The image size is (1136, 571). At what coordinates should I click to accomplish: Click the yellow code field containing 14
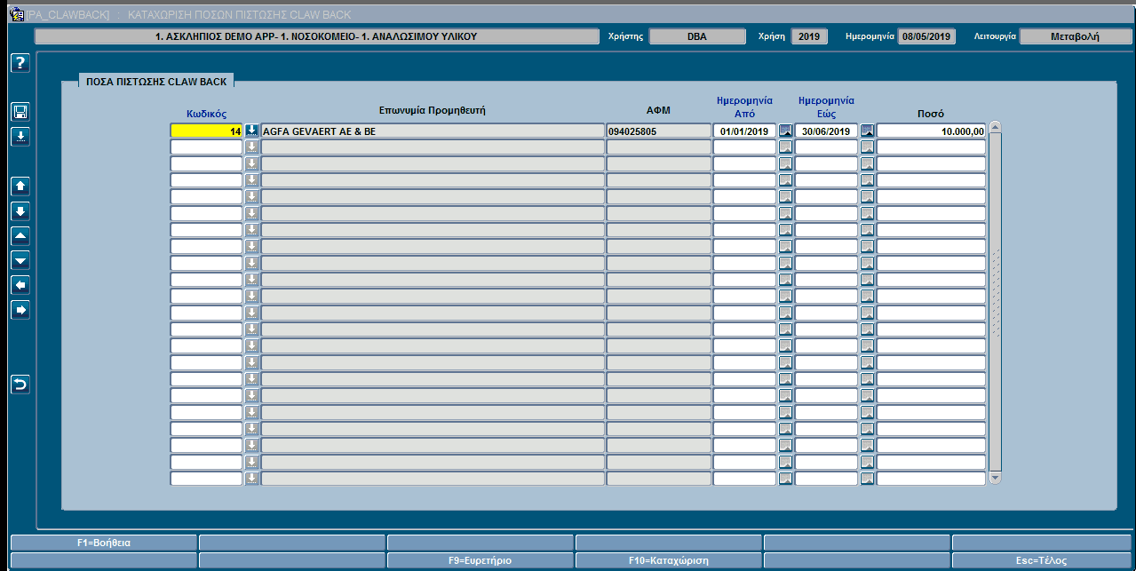pyautogui.click(x=206, y=131)
